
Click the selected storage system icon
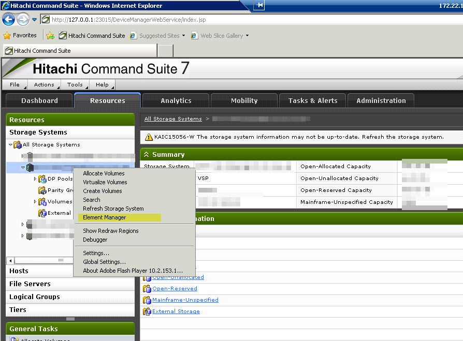pos(30,168)
